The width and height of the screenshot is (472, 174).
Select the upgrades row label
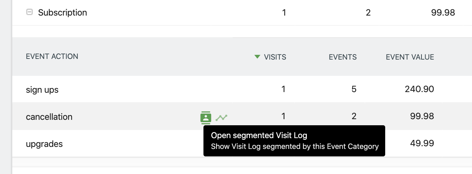44,144
